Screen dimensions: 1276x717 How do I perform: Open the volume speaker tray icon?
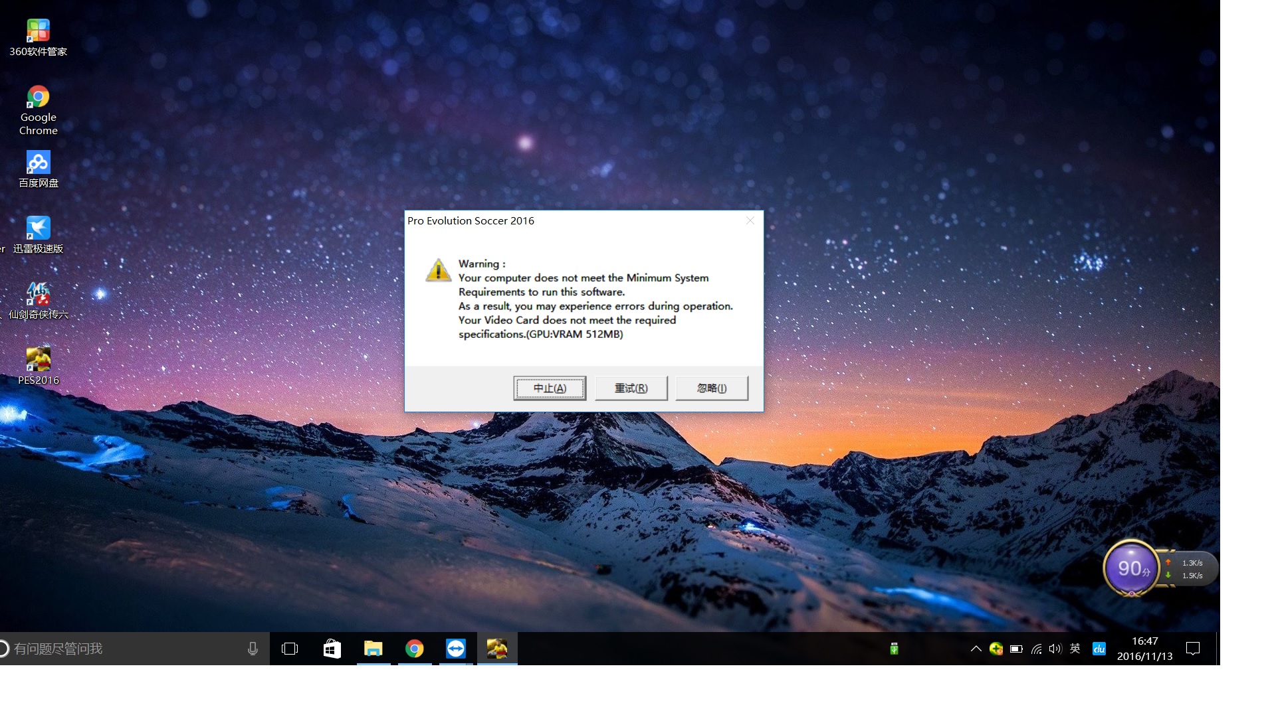1055,649
